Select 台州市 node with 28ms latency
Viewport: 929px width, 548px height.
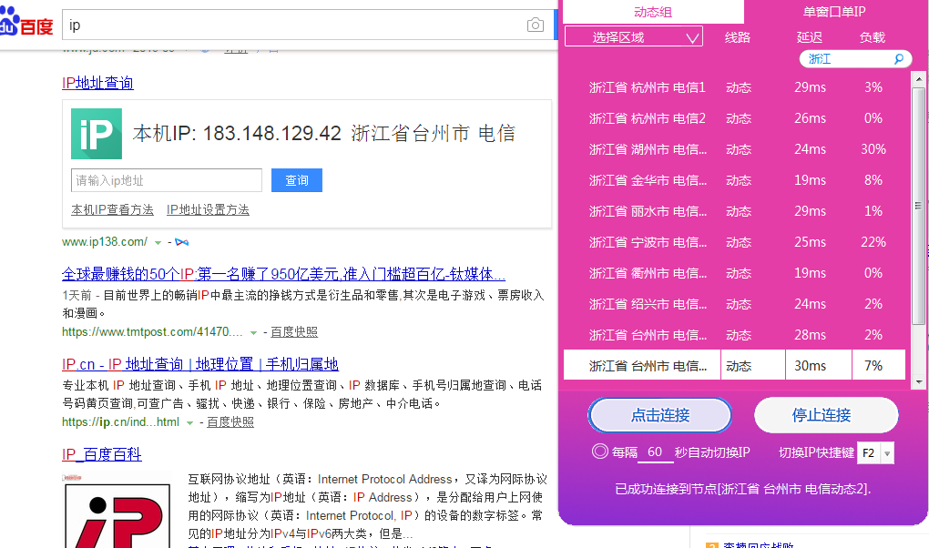pyautogui.click(x=735, y=335)
